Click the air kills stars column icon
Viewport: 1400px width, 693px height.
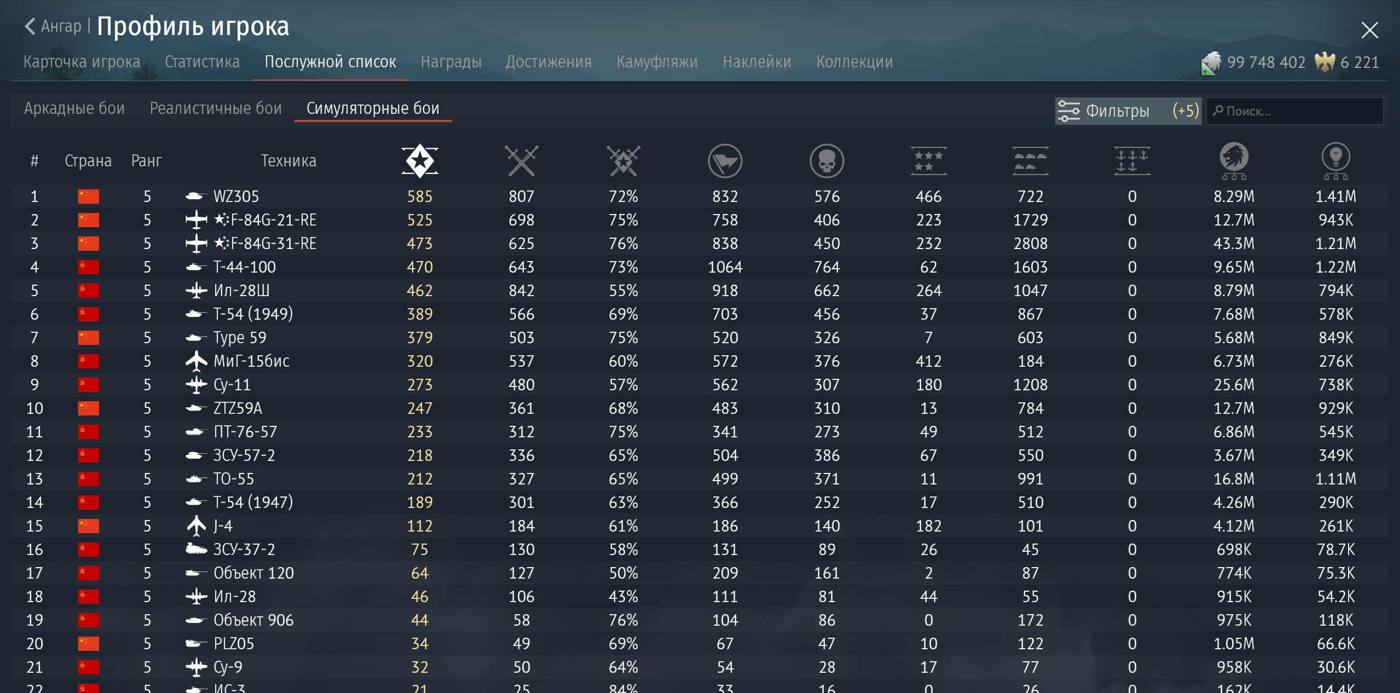click(x=928, y=161)
